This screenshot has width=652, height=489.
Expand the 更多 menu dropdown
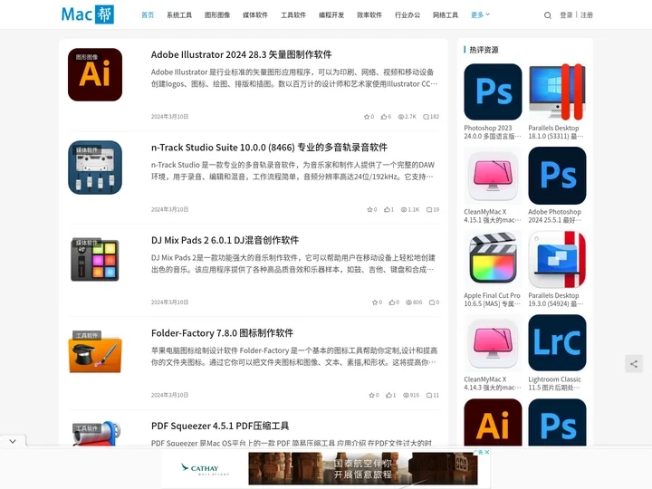pyautogui.click(x=480, y=15)
